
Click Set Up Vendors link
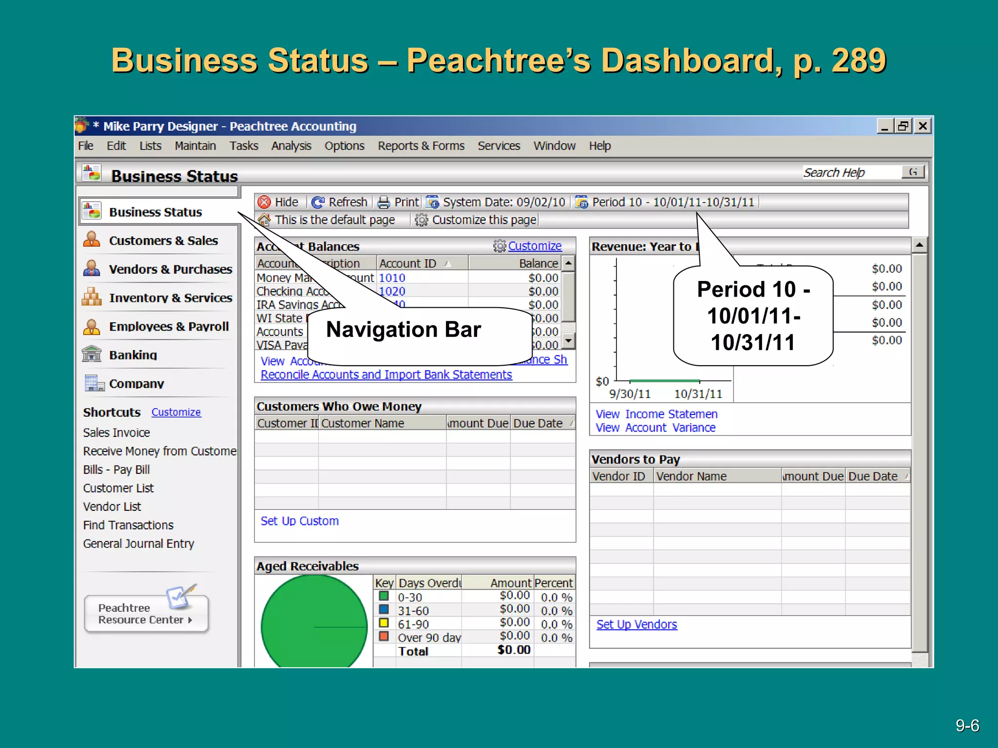click(636, 624)
